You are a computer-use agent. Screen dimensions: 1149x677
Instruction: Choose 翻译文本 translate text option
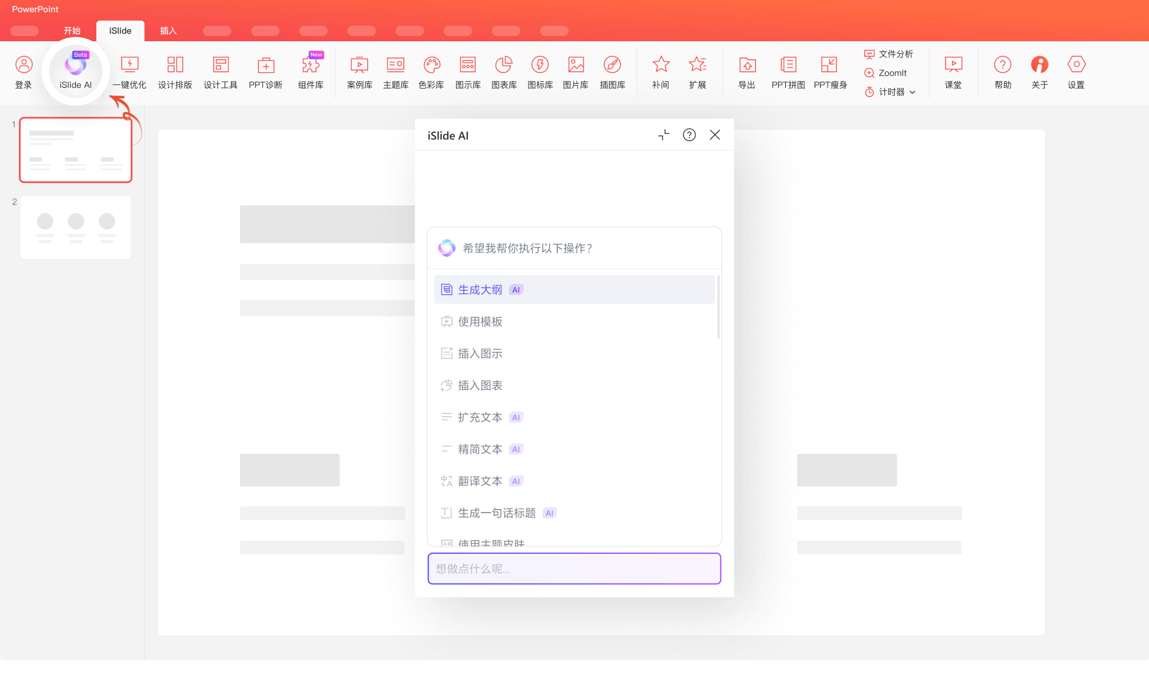[574, 481]
